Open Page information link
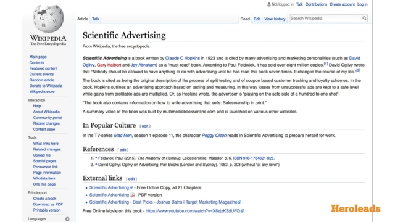Screen dimensions: 395x222 coord(47,173)
